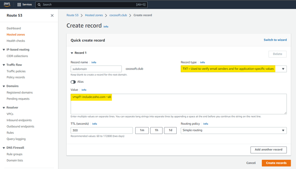This screenshot has height=169, width=296.
Task: Click the subdomain record name field
Action: [96, 69]
